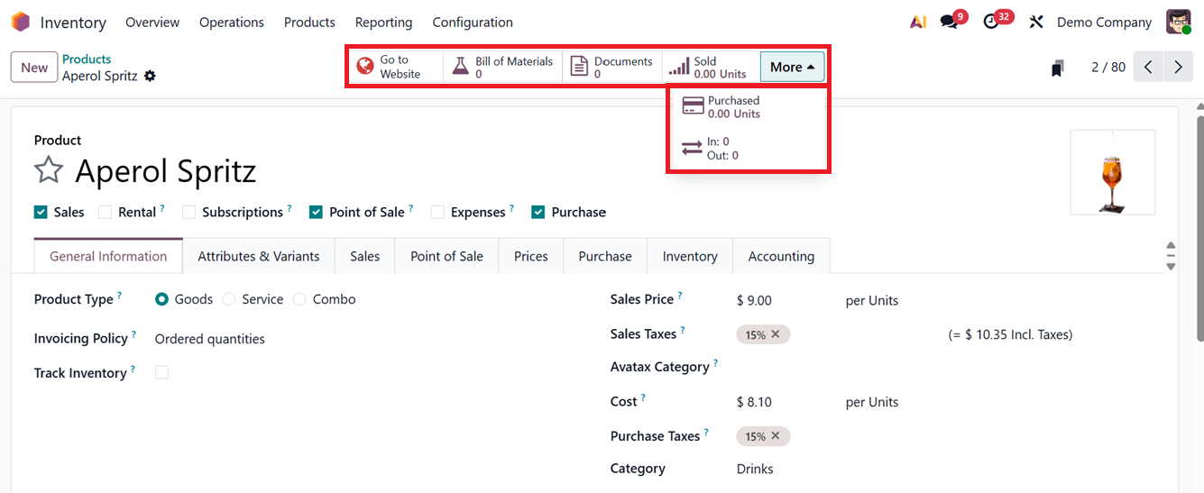Open the Configuration menu

coord(472,22)
